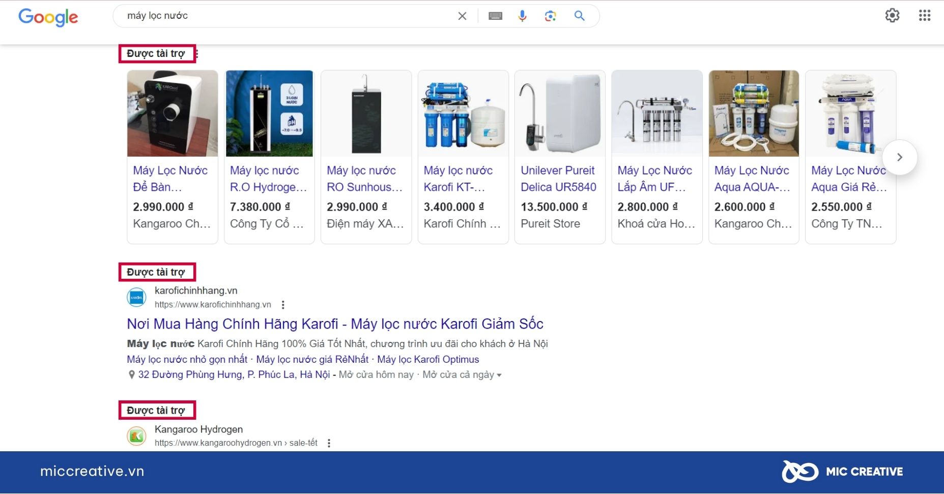Click the 'Khoá cửa Ho…' seller name
The width and height of the screenshot is (944, 494).
coord(656,224)
